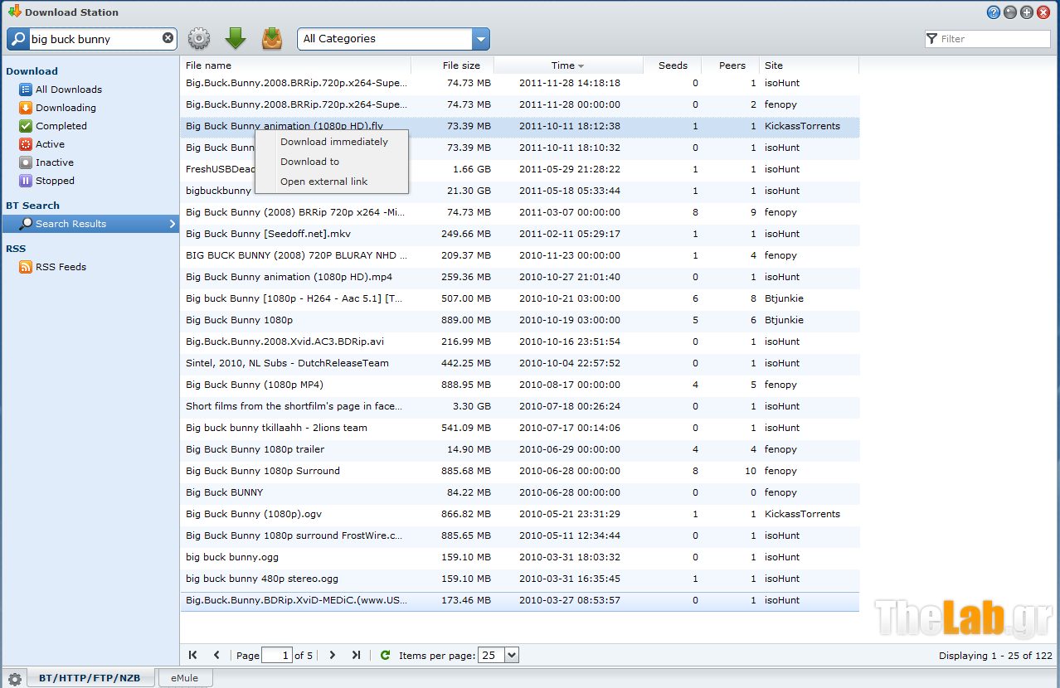Select Big Buck Bunny 1080p surround FrostWire row

[519, 535]
